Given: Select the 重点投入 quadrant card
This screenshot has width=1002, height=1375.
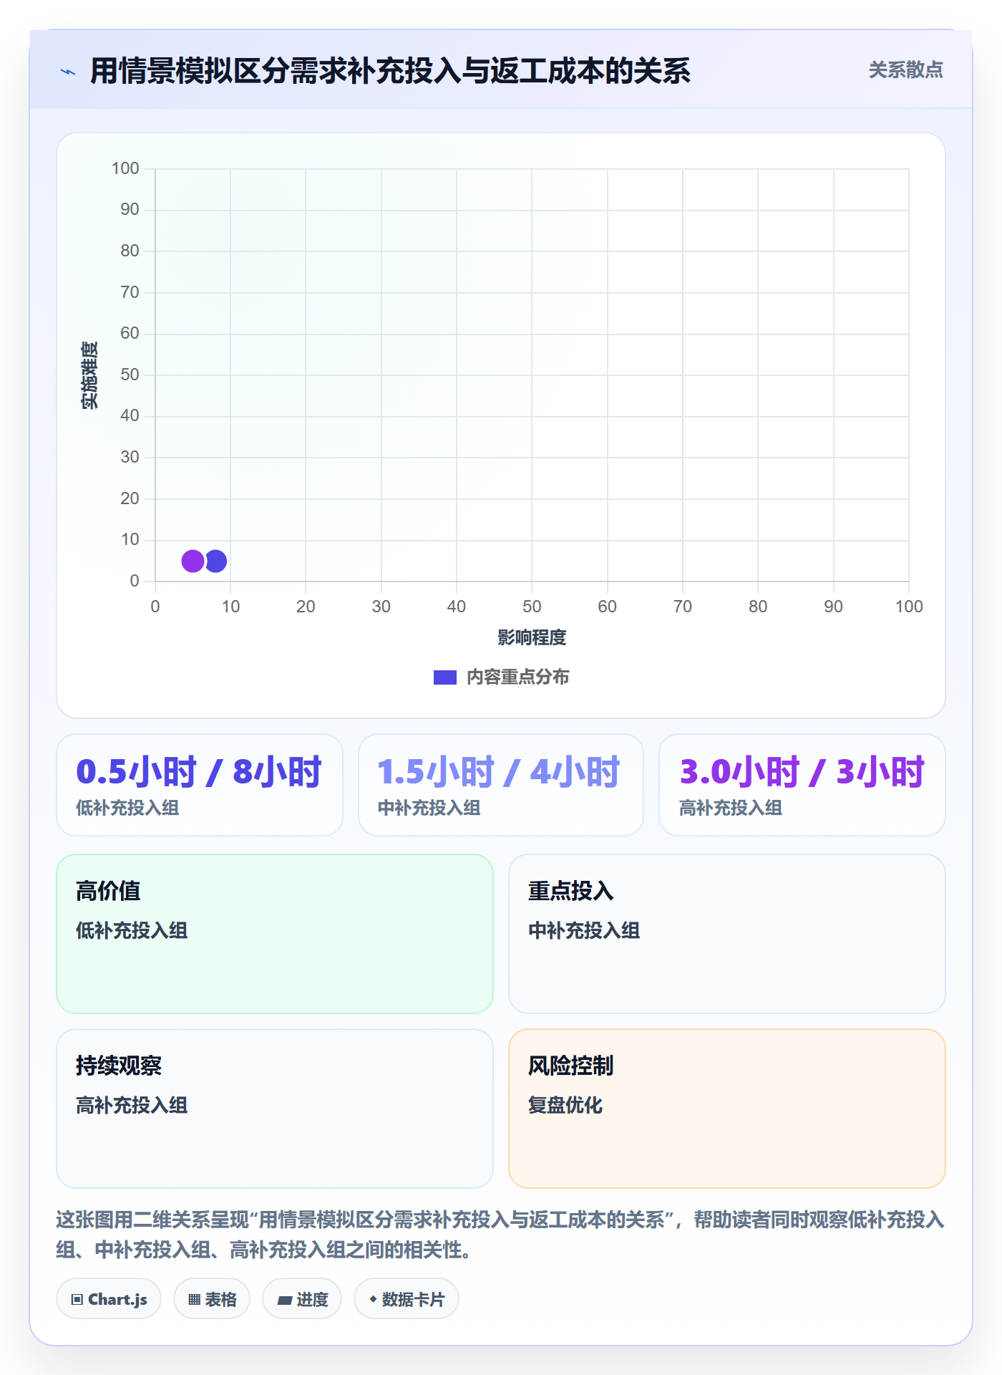Looking at the screenshot, I should click(x=727, y=934).
